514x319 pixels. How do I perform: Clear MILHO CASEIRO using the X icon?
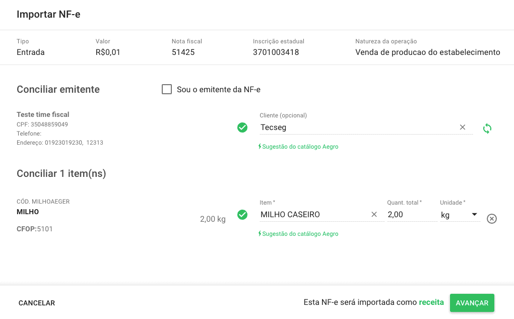point(374,214)
